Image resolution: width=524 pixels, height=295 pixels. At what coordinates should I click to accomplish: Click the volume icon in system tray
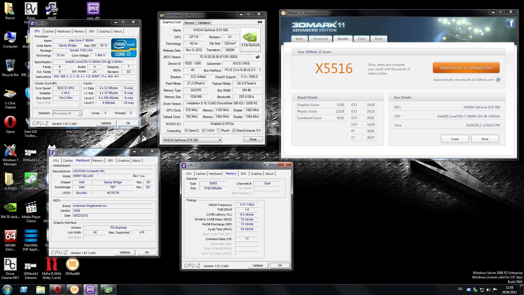pyautogui.click(x=489, y=290)
